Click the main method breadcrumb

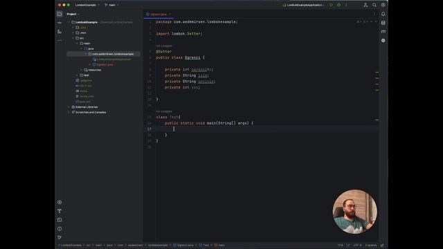219,245
